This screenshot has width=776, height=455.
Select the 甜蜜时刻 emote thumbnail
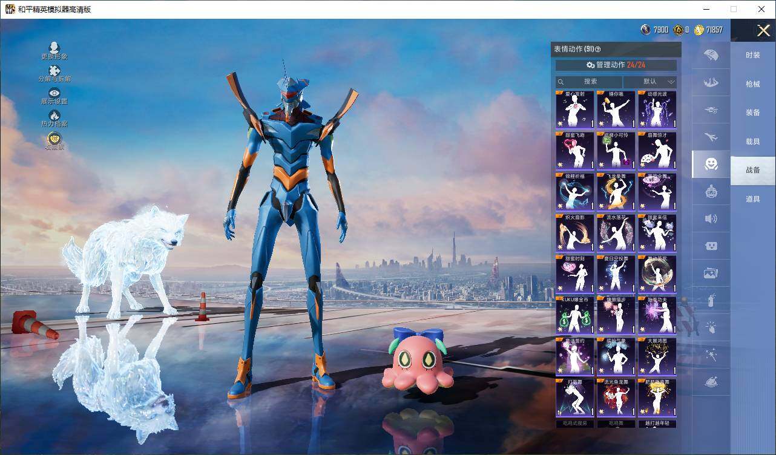pos(574,273)
